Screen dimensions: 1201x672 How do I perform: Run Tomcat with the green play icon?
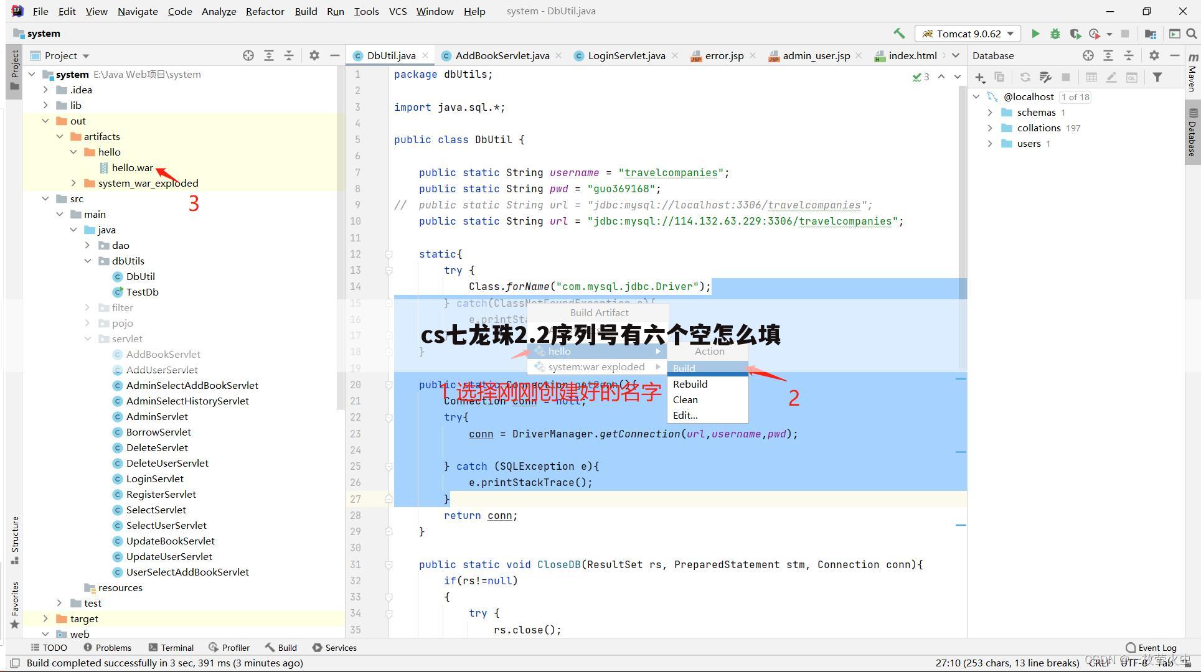coord(1035,34)
